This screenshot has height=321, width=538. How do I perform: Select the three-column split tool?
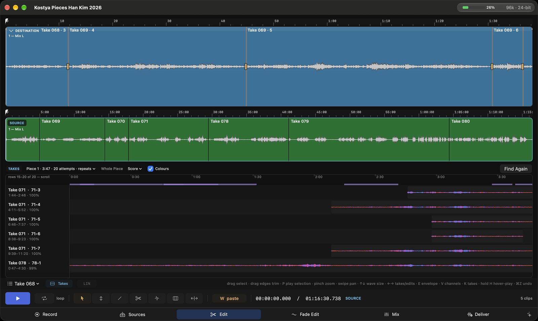[176, 298]
